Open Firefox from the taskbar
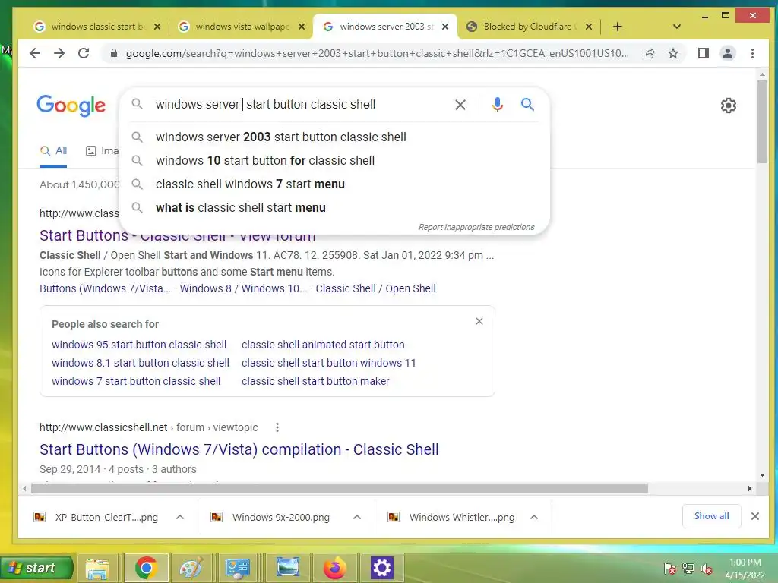The width and height of the screenshot is (778, 583). [x=335, y=568]
